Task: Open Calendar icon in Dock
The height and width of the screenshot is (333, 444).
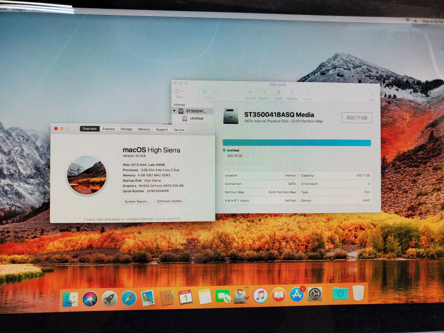Action: click(185, 297)
